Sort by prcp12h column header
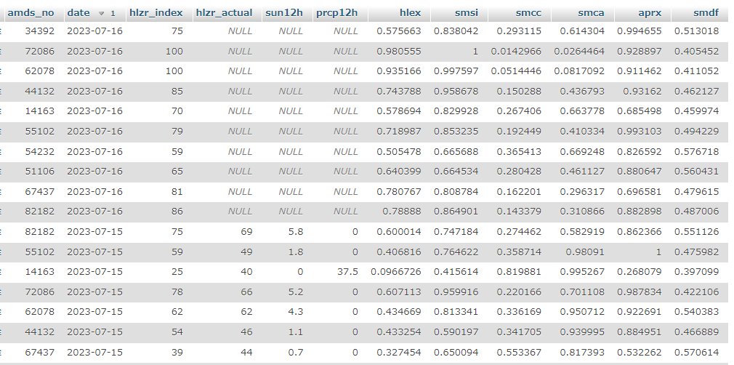The image size is (734, 365). (336, 13)
